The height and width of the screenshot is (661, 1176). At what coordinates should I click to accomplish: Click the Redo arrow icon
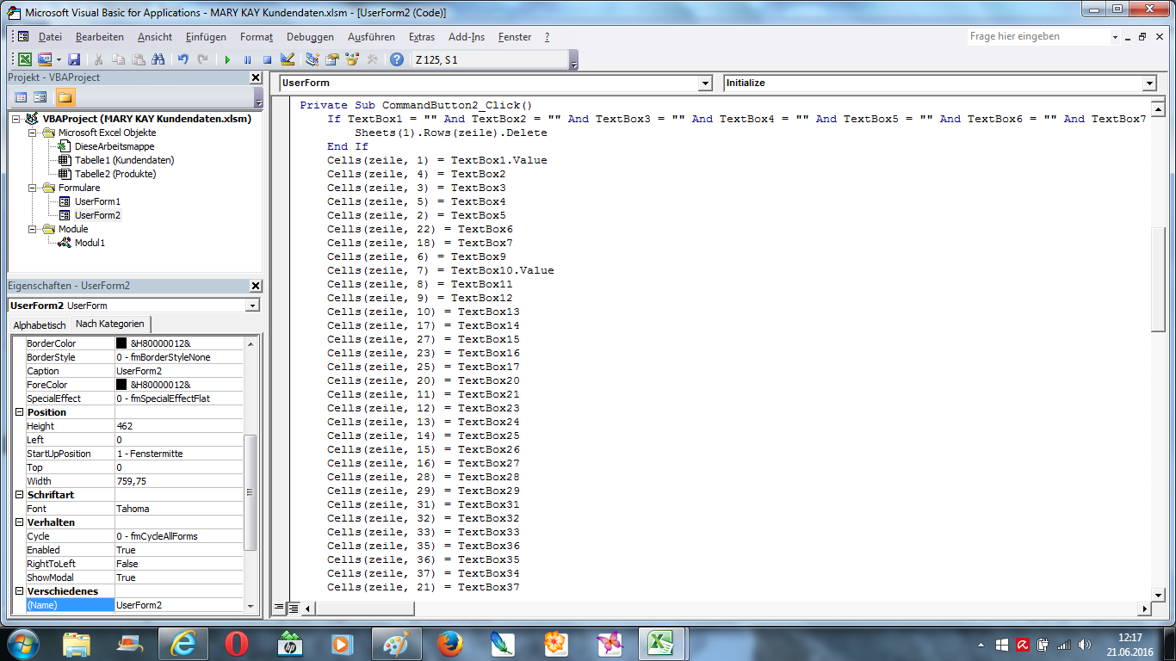click(x=202, y=59)
